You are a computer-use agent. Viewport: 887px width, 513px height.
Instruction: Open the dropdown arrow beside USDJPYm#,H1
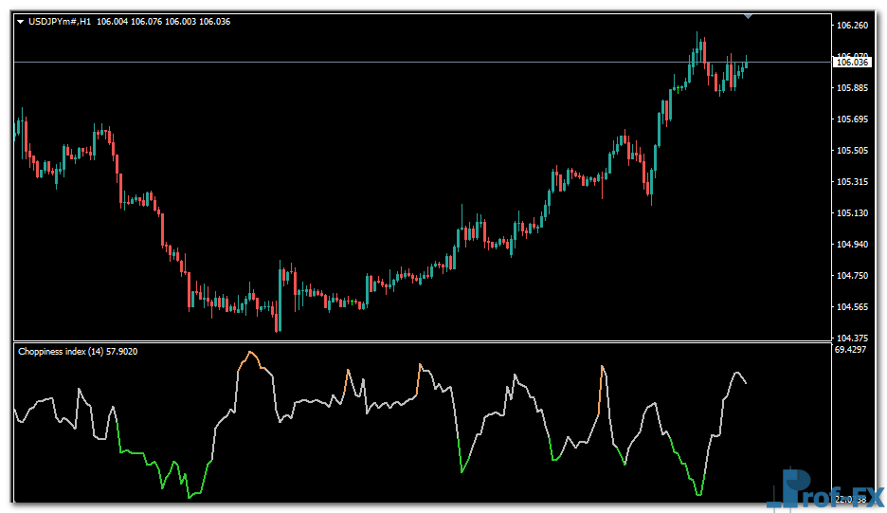pos(21,21)
